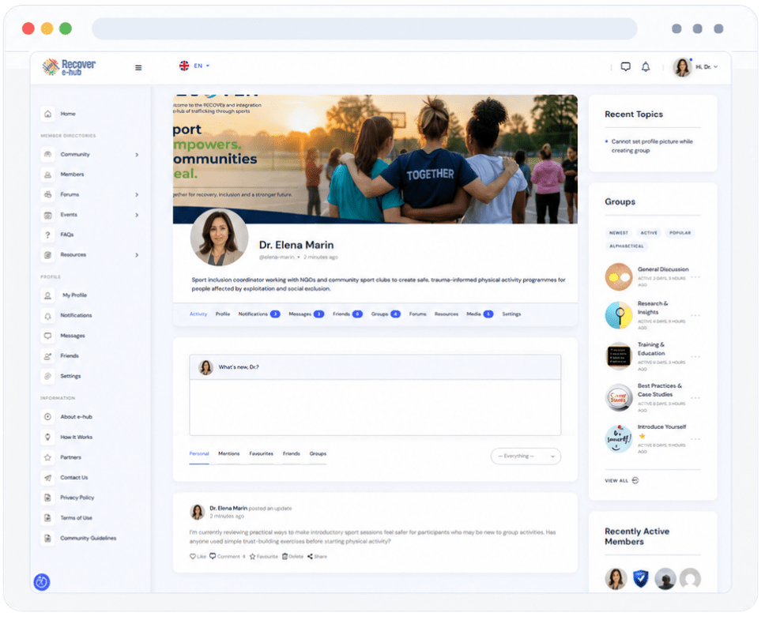765x620 pixels.
Task: Select the Profile tab
Action: click(x=223, y=314)
